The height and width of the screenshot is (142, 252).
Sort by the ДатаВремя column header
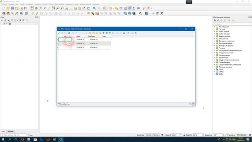tap(91, 36)
